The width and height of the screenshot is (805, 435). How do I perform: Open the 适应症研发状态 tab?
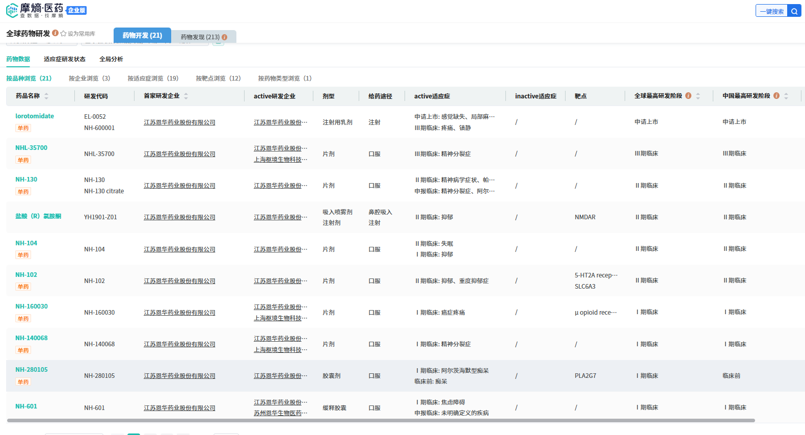(x=65, y=59)
